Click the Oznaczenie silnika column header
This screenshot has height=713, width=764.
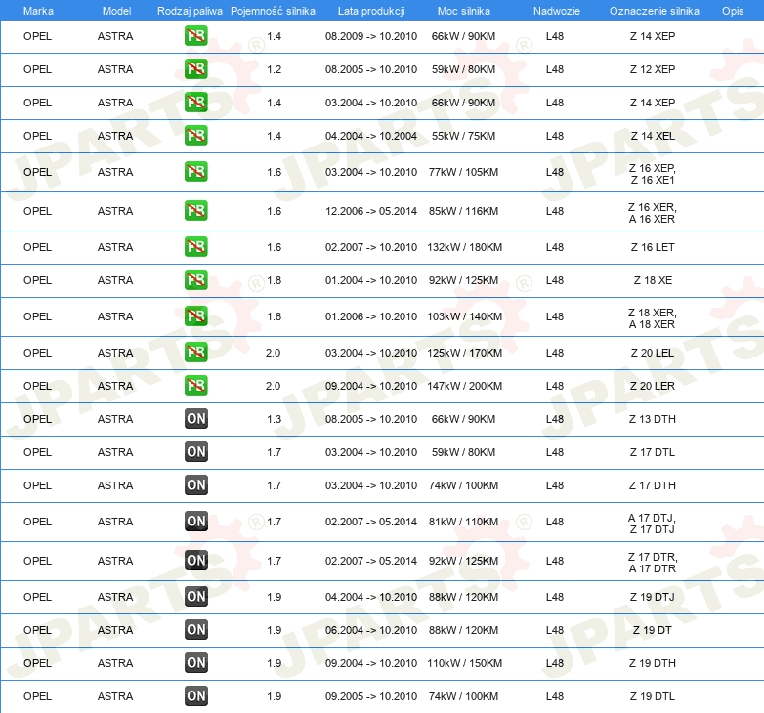tap(654, 10)
